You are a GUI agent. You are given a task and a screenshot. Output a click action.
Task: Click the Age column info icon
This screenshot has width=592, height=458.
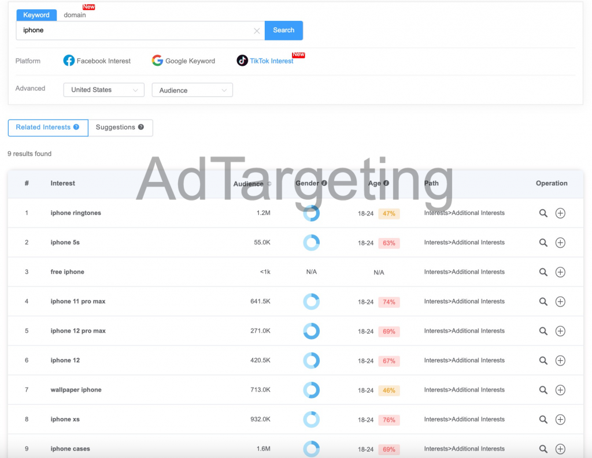click(x=386, y=183)
